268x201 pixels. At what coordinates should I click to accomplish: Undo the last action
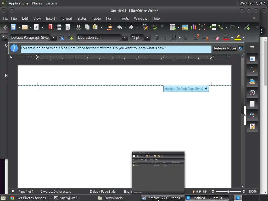pyautogui.click(x=120, y=27)
